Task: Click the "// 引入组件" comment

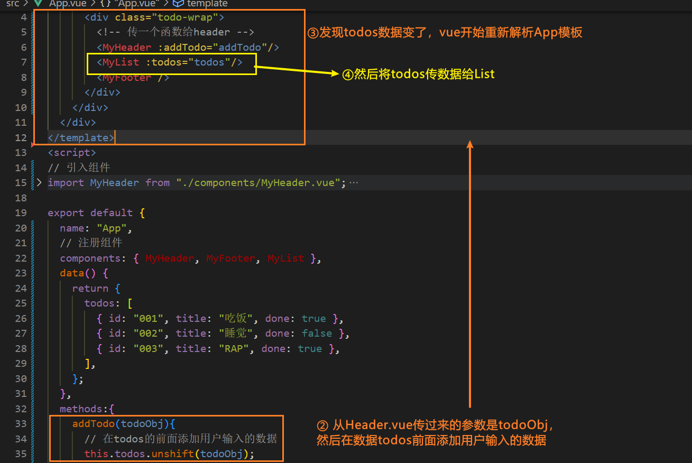Action: (79, 168)
